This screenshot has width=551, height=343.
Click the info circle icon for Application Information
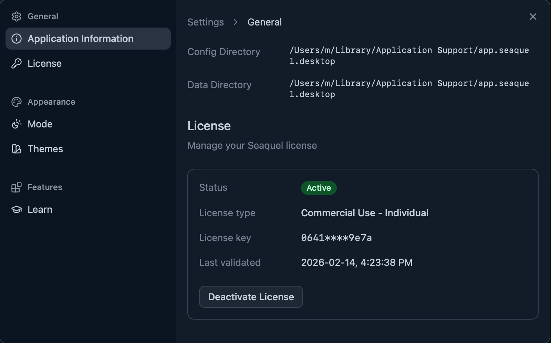(x=16, y=39)
